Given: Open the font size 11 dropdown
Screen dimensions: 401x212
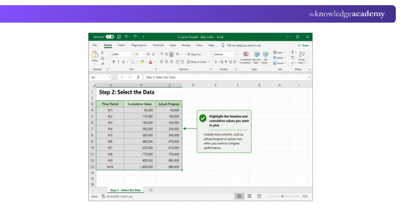Looking at the screenshot, I should click(x=144, y=54).
